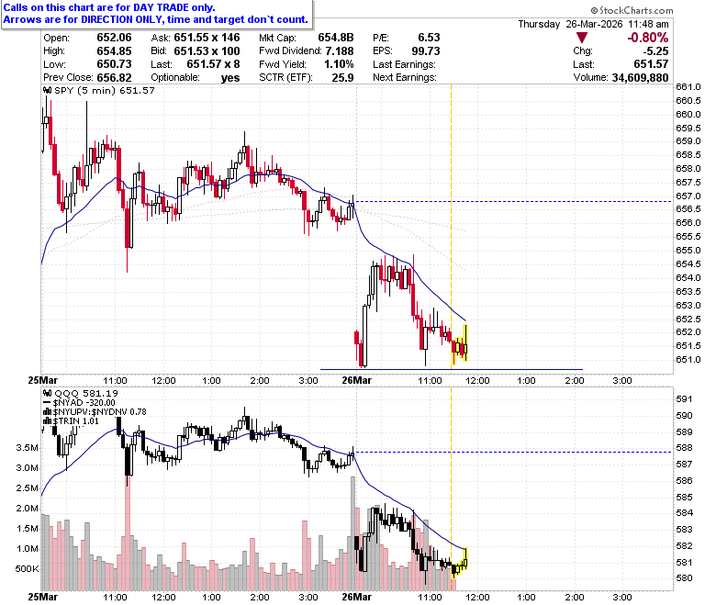Click the bar icon beside $TRIN 1.01
This screenshot has width=716, height=605.
pos(48,421)
